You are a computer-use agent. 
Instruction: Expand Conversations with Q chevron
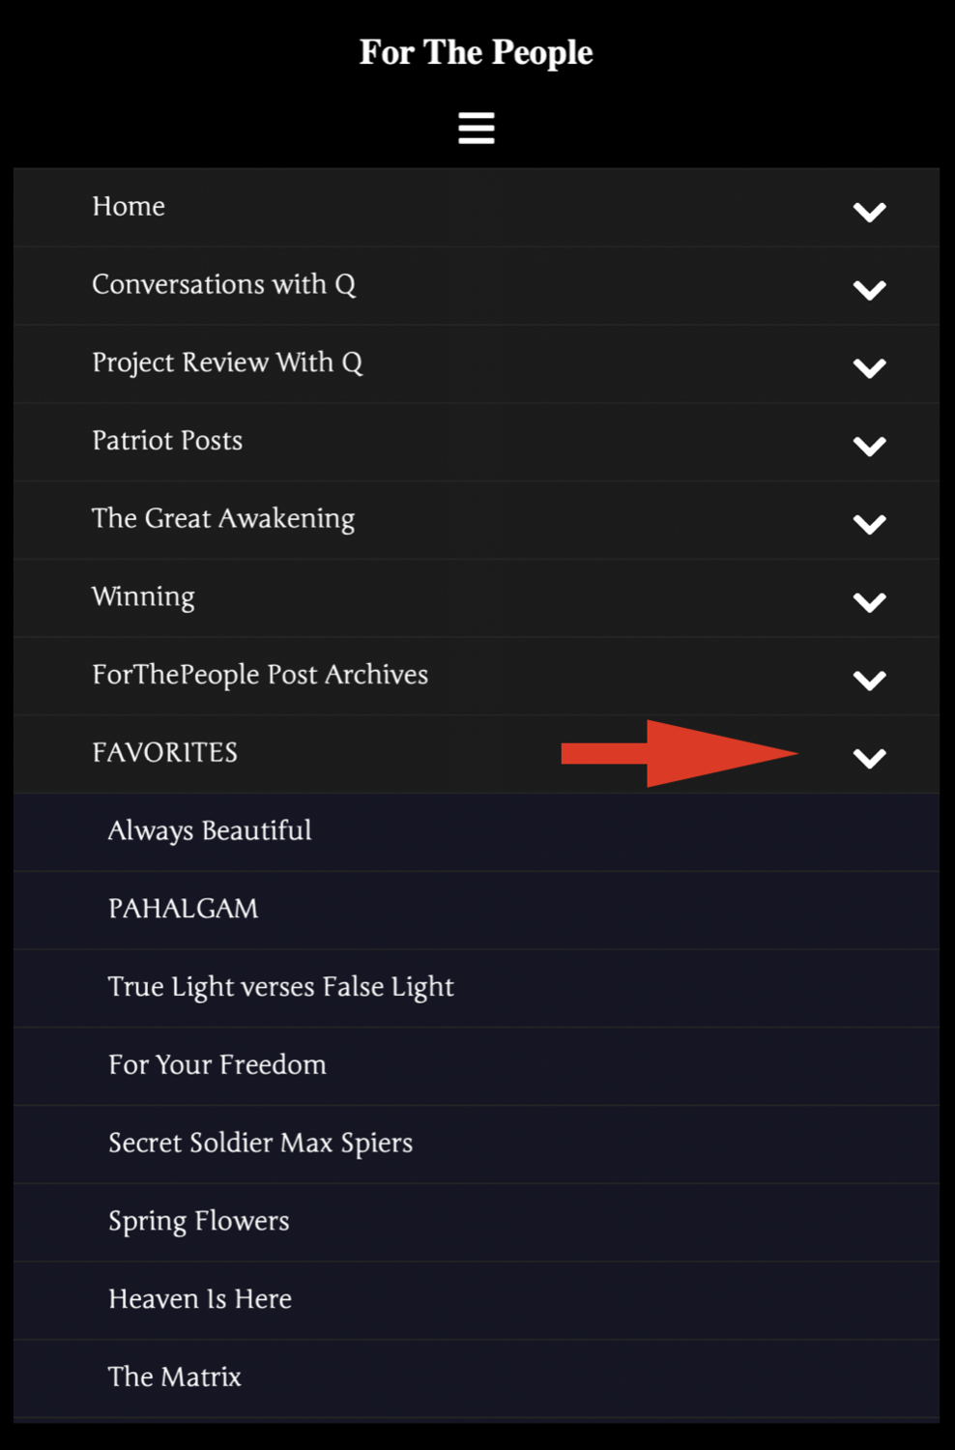coord(869,290)
